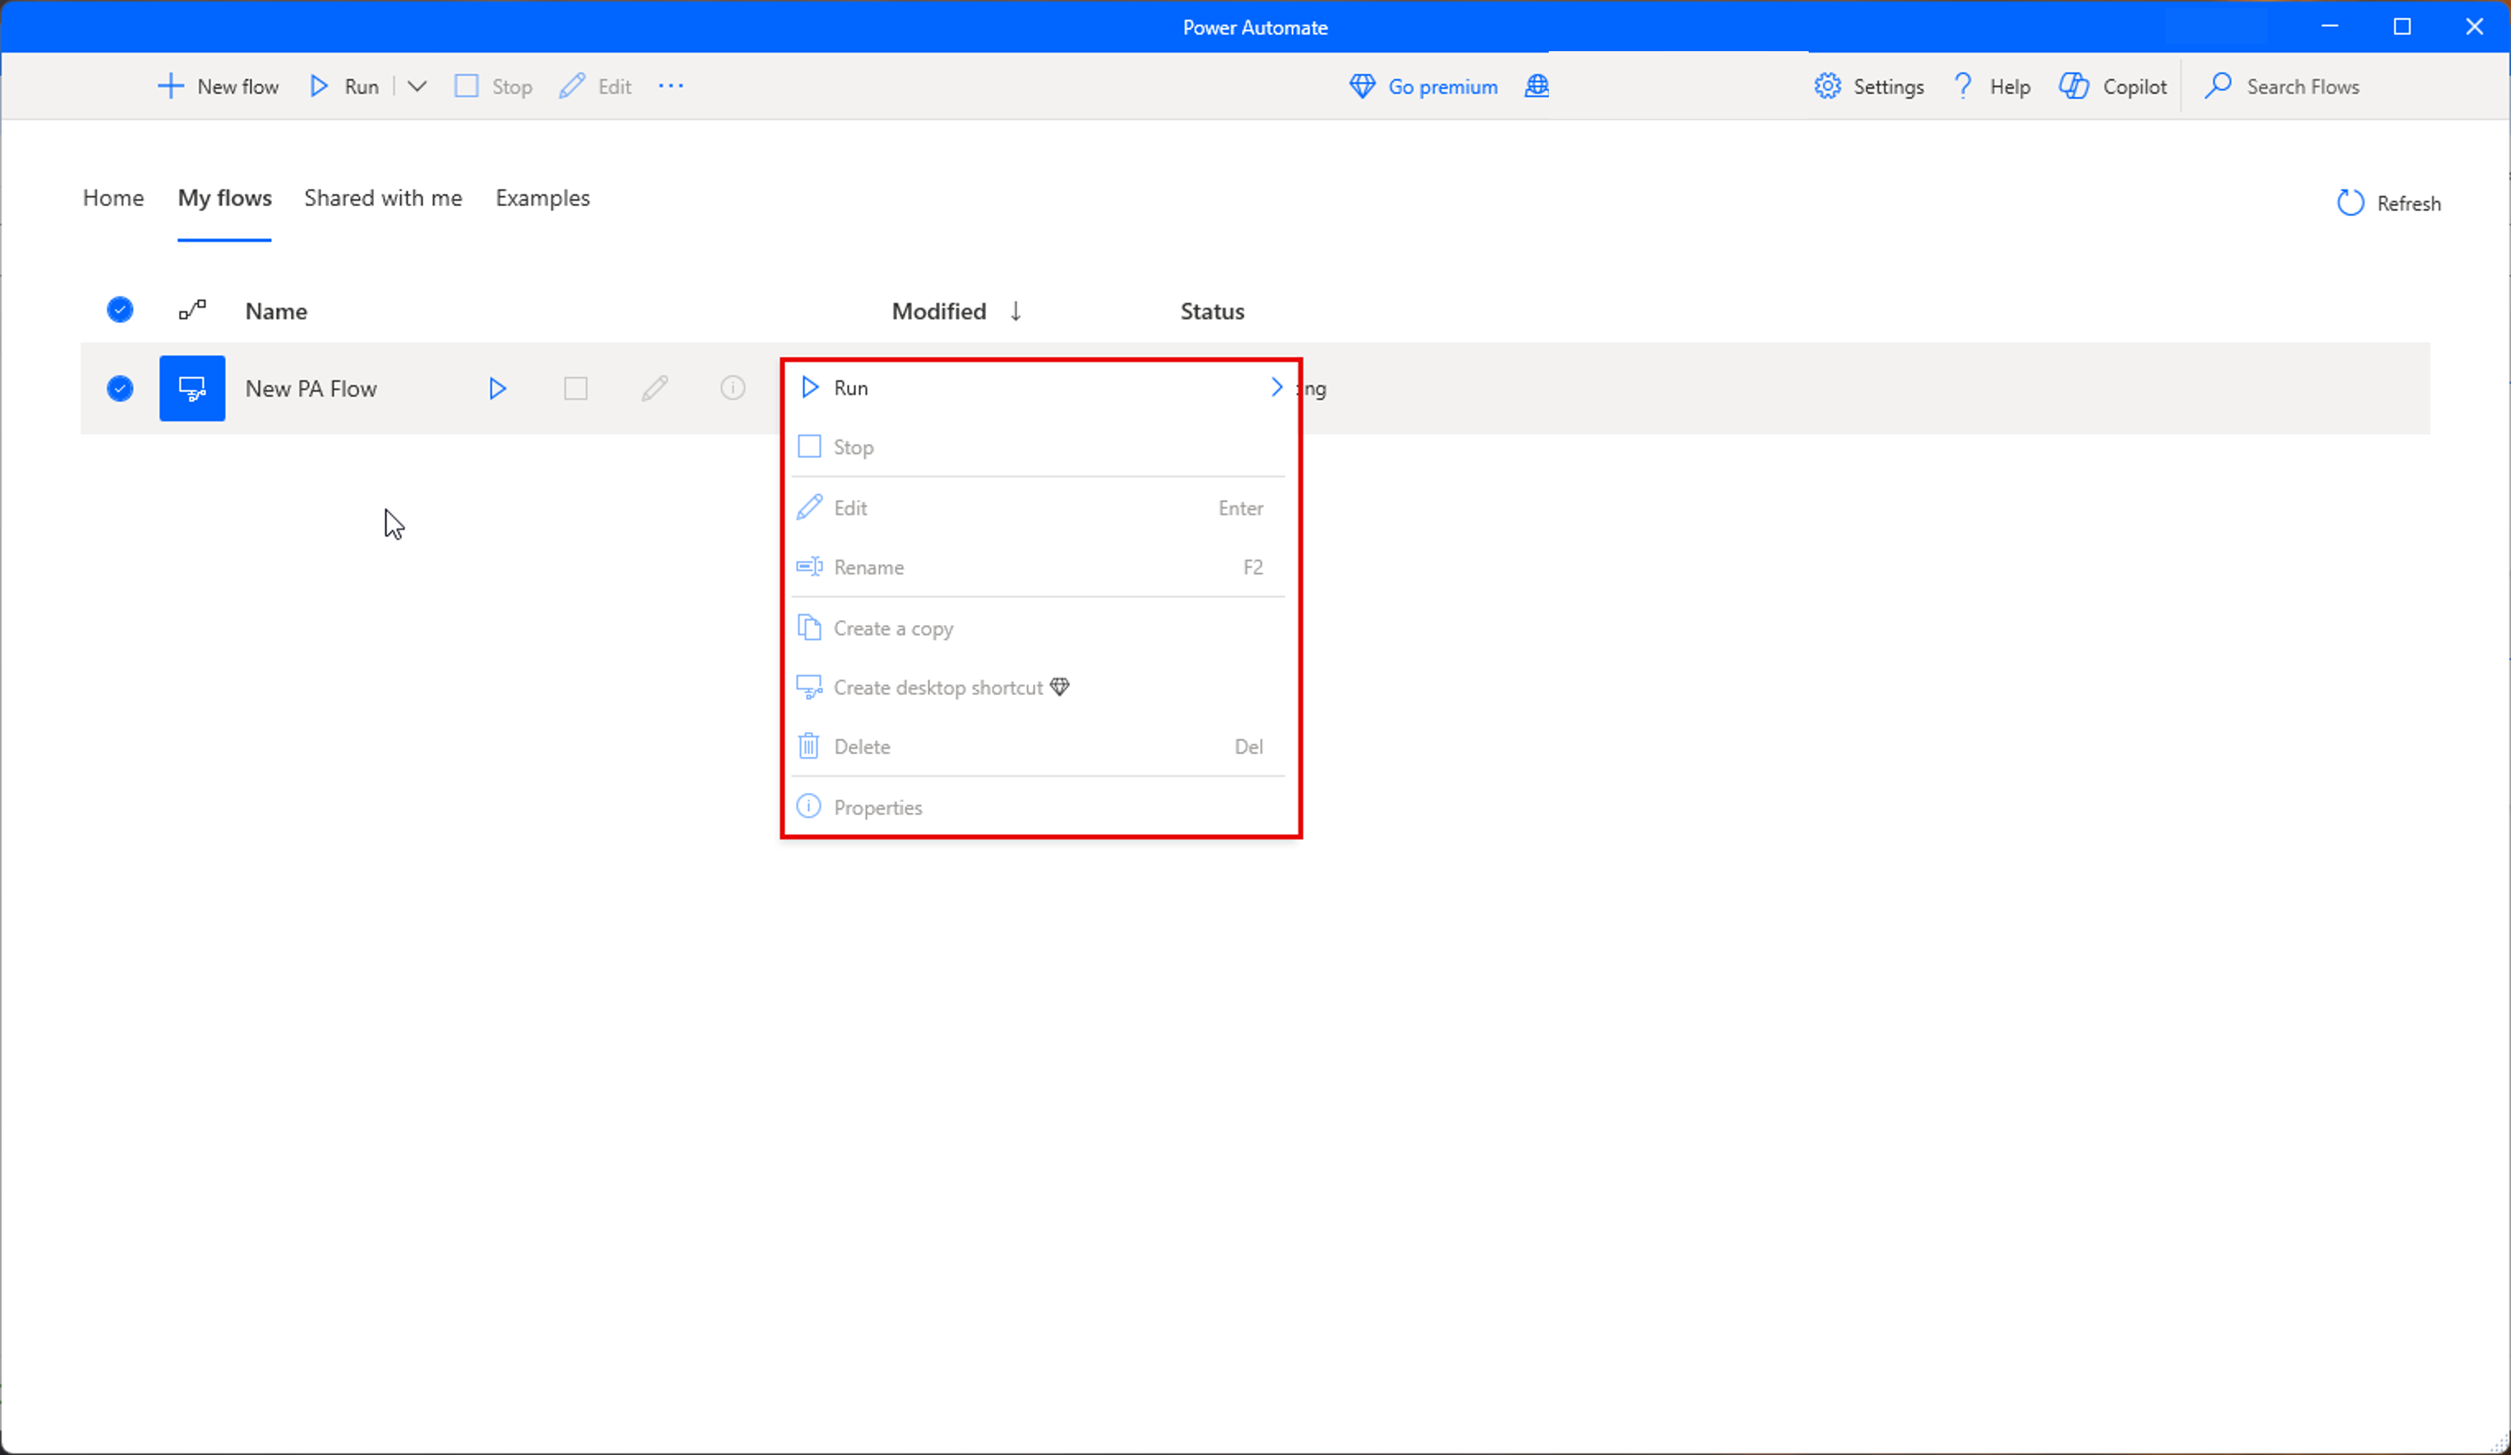This screenshot has height=1455, width=2511.
Task: Toggle the select-all flows checkbox
Action: coord(119,311)
